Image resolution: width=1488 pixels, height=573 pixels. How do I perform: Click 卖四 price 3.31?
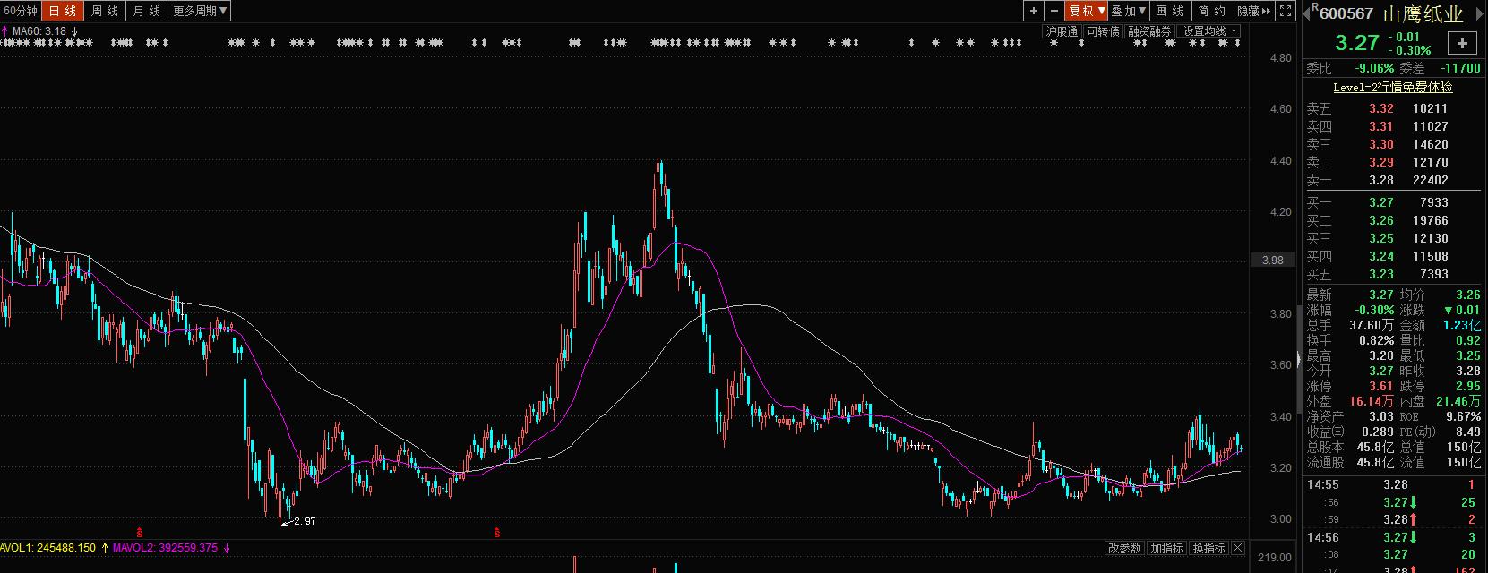pyautogui.click(x=1380, y=126)
